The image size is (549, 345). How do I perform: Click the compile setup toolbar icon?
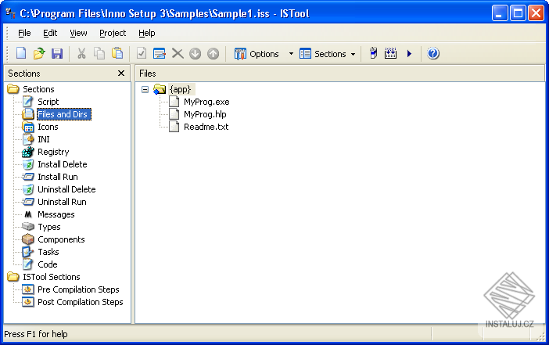[x=373, y=54]
